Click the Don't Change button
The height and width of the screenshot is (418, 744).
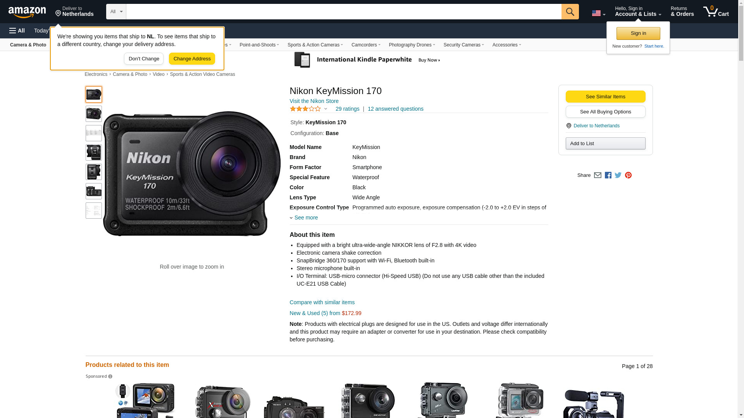tap(144, 59)
